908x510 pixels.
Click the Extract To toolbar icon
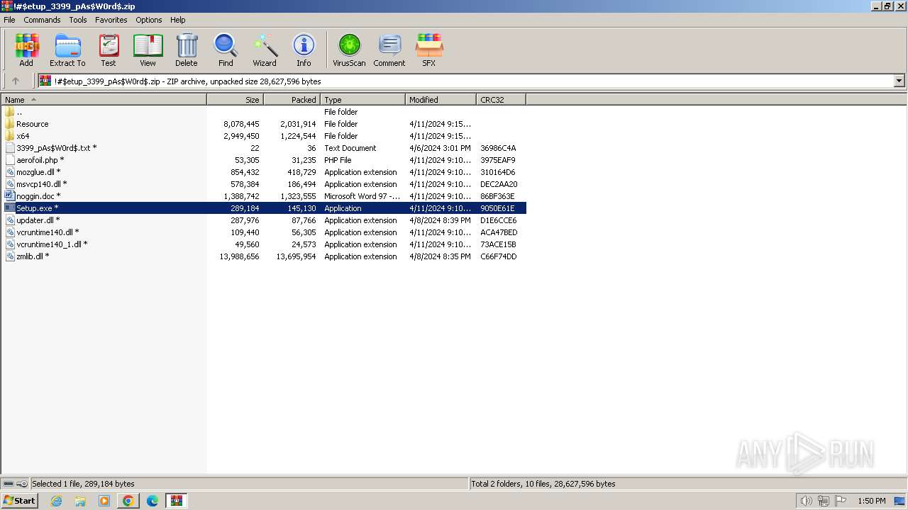[x=67, y=50]
